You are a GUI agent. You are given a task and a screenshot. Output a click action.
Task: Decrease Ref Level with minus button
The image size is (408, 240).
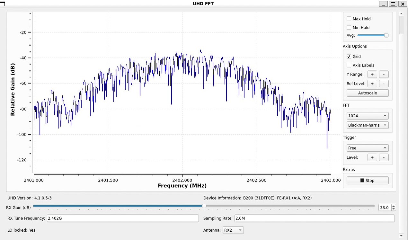pos(384,84)
